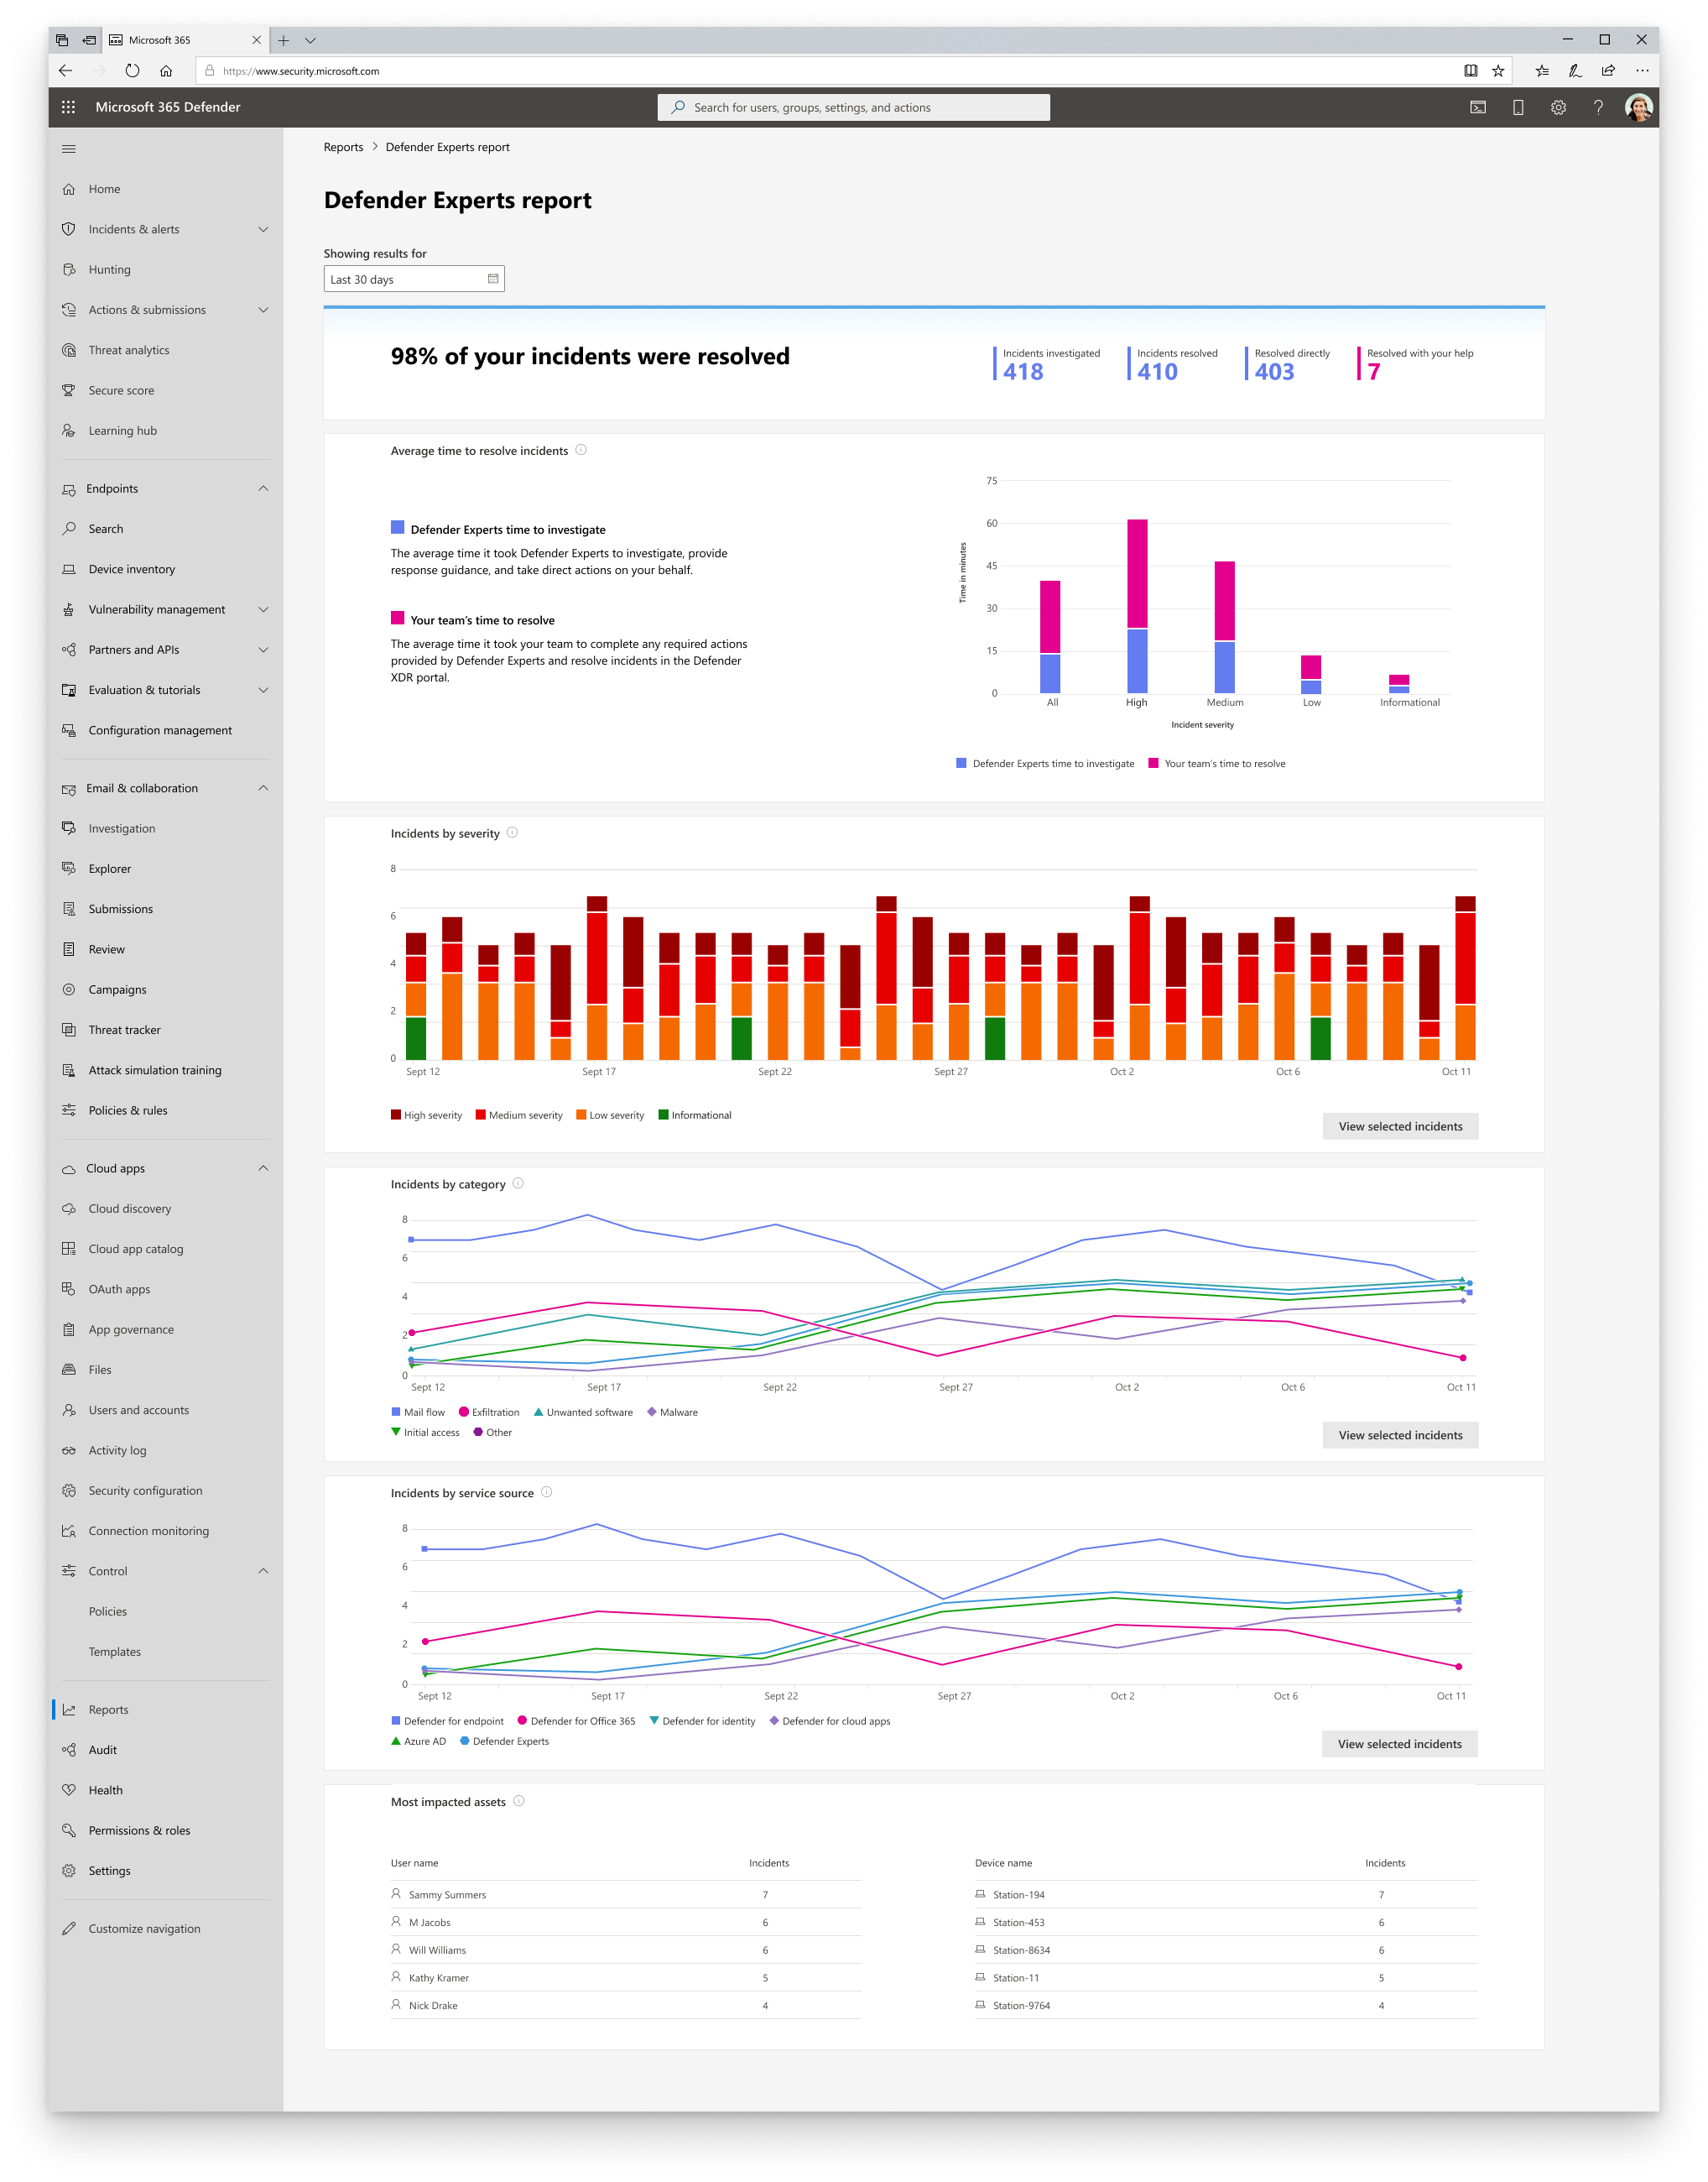Toggle the Low severity legend item
Screen dimensions: 1708x2182
610,1114
